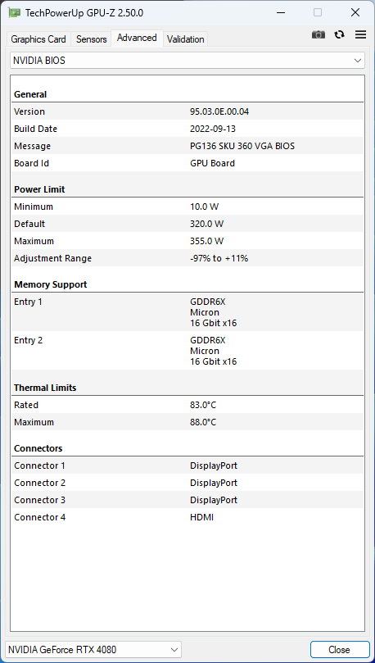Open the hamburger menu icon
This screenshot has width=375, height=663.
coord(360,34)
